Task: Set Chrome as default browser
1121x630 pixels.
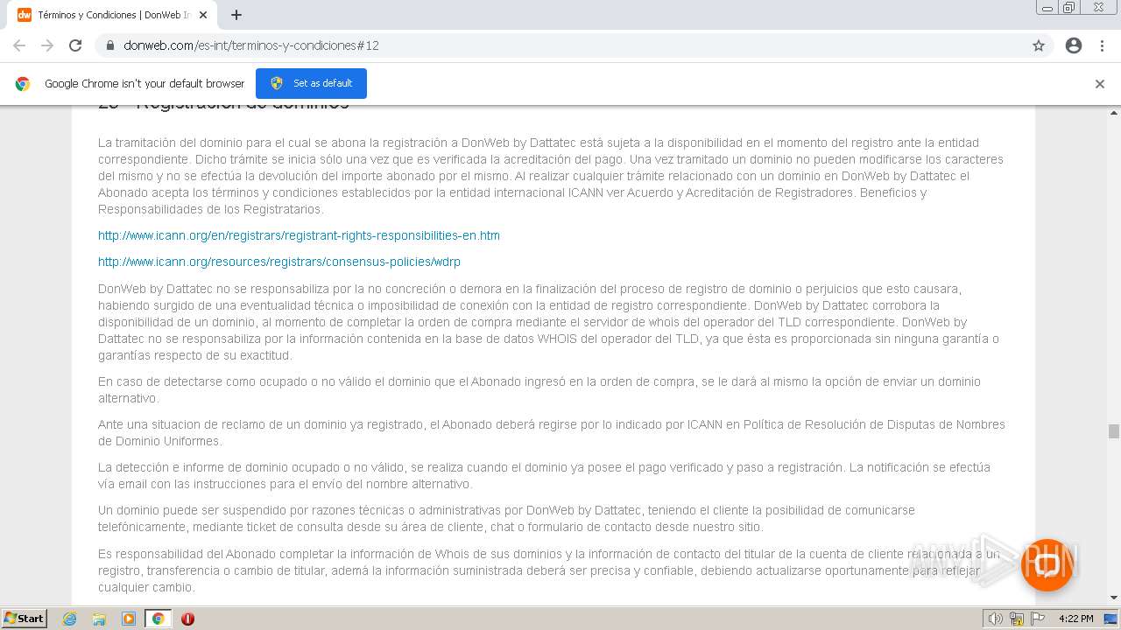Action: [311, 83]
